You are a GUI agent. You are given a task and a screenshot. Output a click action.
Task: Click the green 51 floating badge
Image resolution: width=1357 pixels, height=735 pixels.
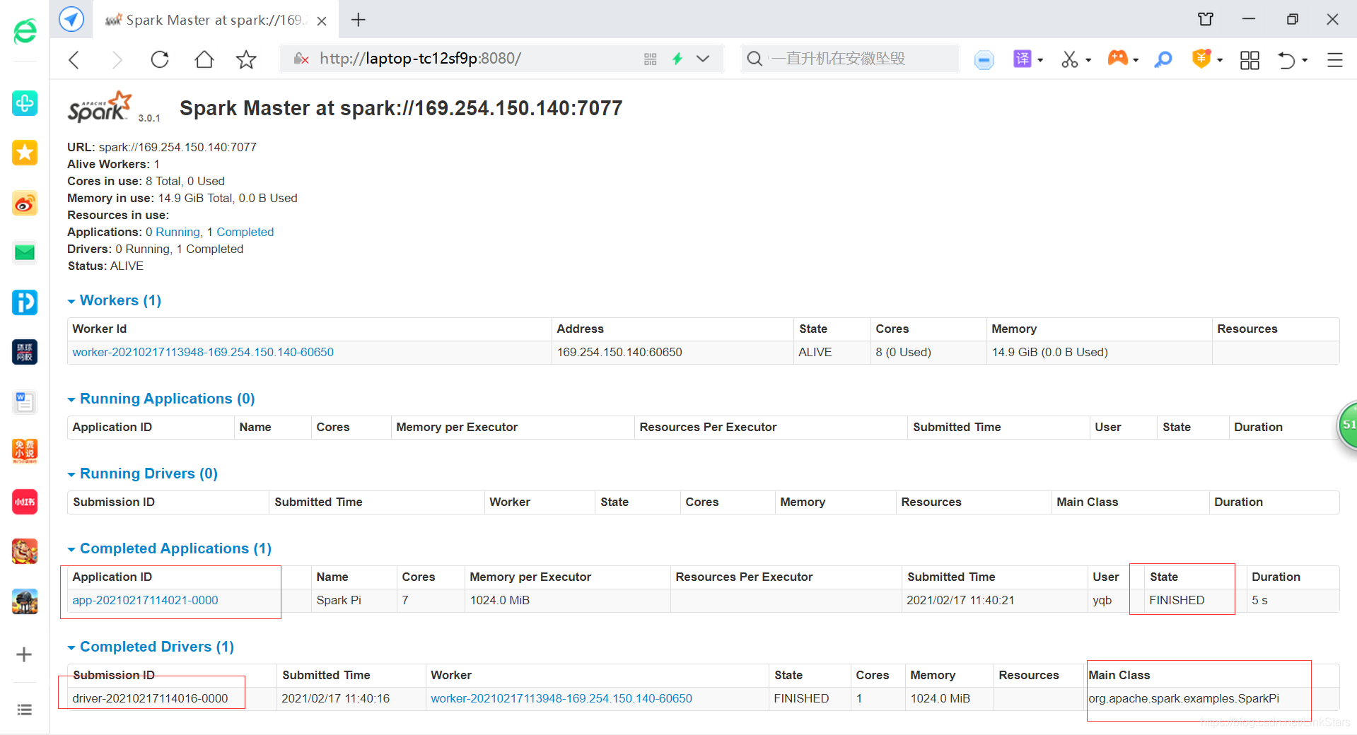tap(1347, 425)
